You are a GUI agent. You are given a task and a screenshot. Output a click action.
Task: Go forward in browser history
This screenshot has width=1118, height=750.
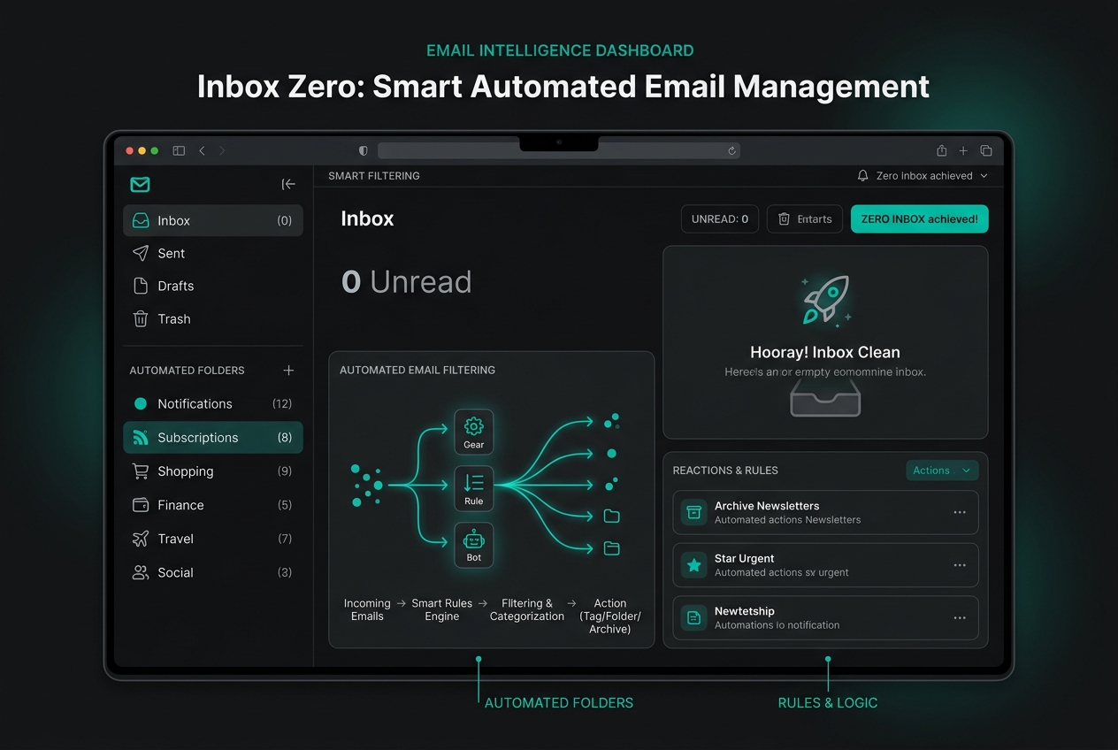(222, 150)
